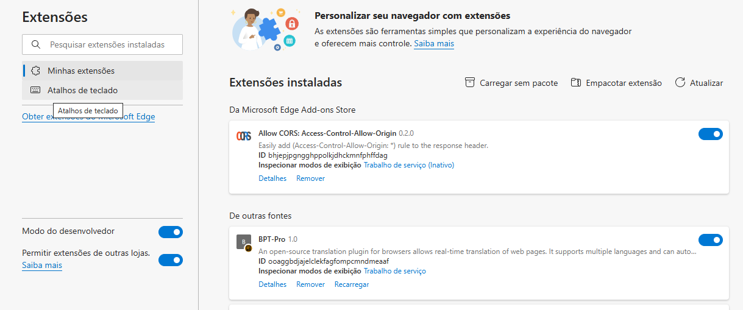Remove the BPT-Pro extension
743x310 pixels.
(x=311, y=284)
